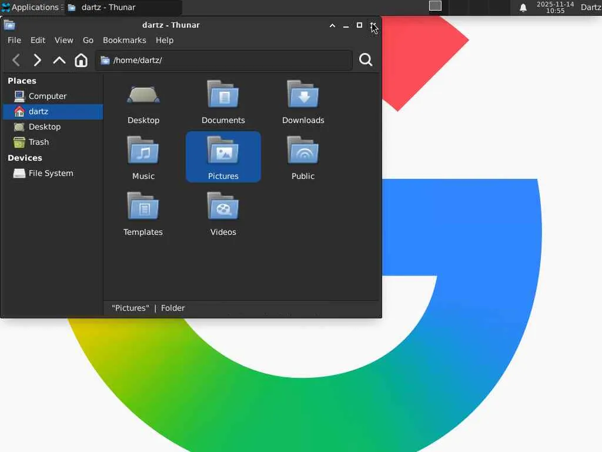Viewport: 602px width, 452px height.
Task: Go forward using the right arrow button
Action: 37,61
